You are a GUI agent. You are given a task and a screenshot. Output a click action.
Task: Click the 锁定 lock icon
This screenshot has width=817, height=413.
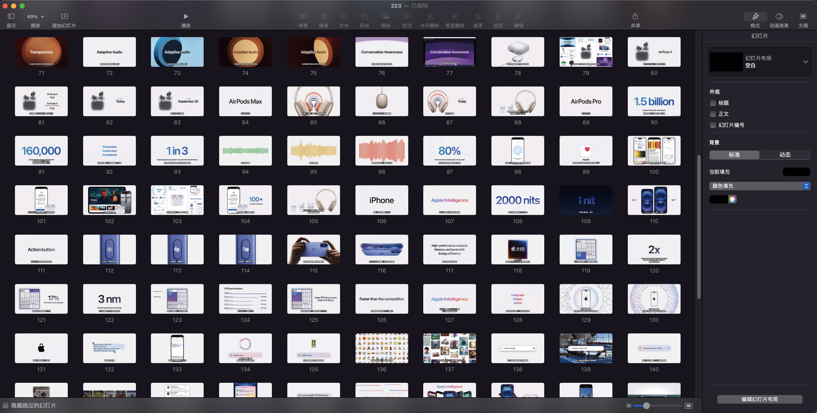(498, 17)
